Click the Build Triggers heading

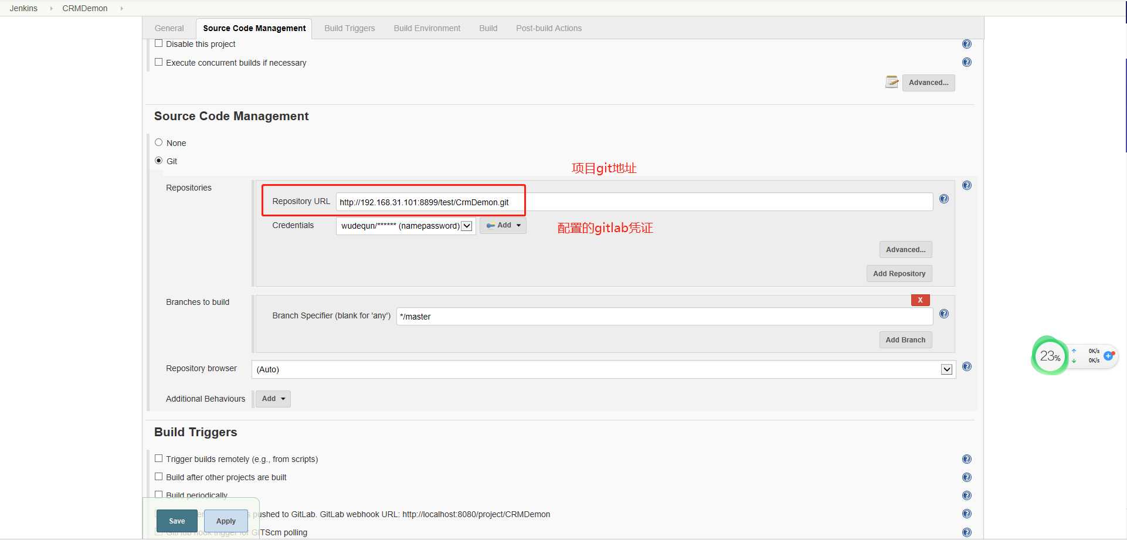195,432
